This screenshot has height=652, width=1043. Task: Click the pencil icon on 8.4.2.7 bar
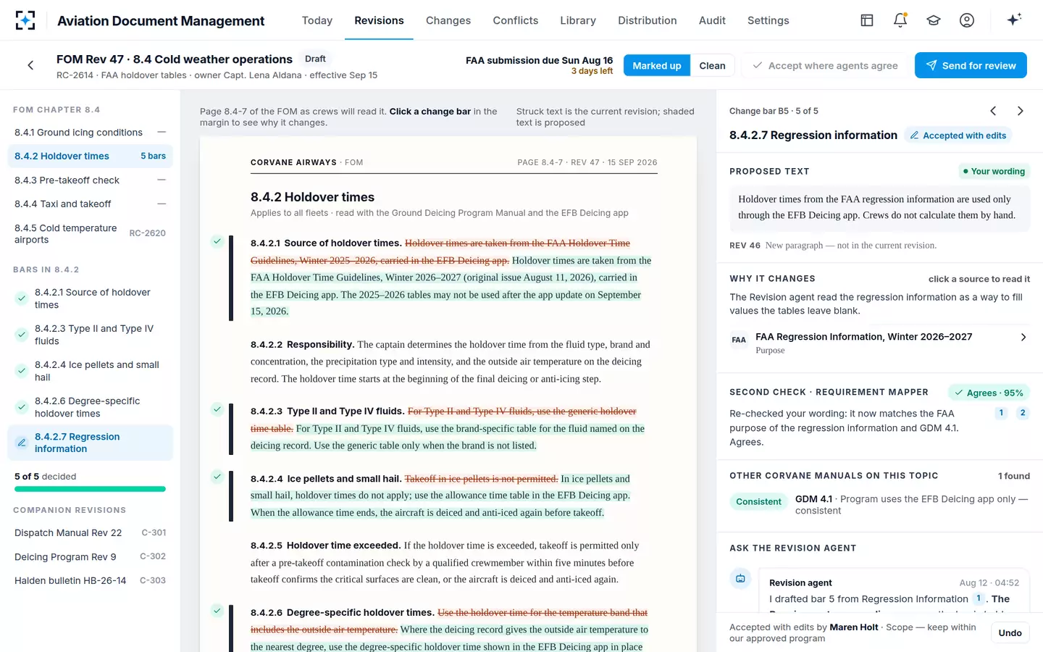[x=21, y=442]
